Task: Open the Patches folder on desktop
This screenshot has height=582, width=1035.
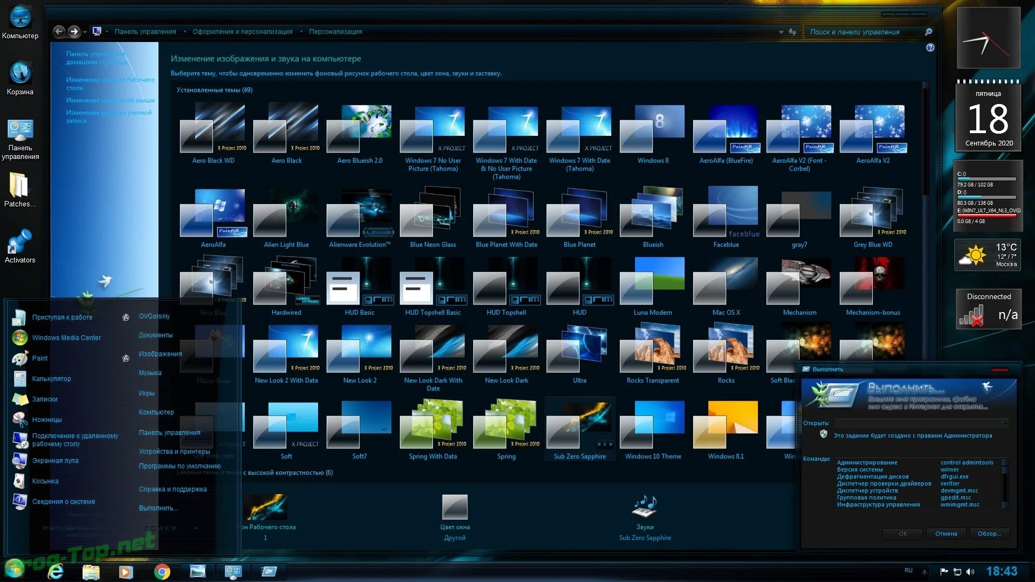Action: 20,190
